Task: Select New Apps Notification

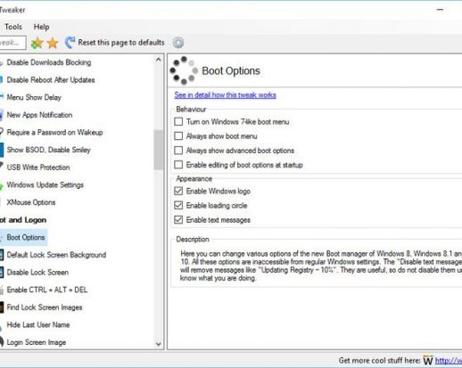Action: tap(39, 115)
